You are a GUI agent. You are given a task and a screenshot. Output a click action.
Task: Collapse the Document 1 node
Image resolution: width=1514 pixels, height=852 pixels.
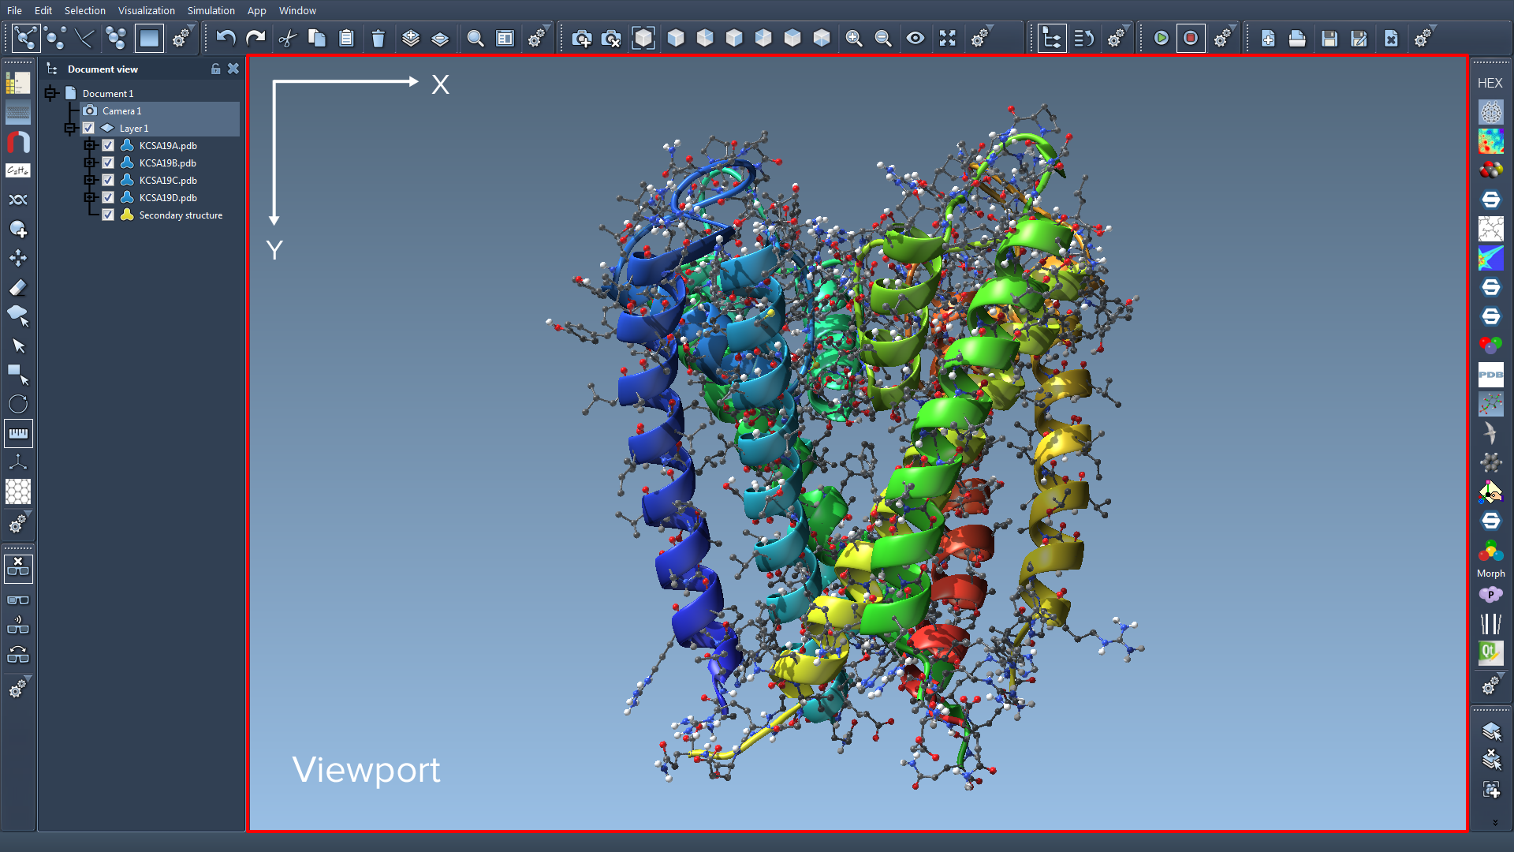click(51, 93)
